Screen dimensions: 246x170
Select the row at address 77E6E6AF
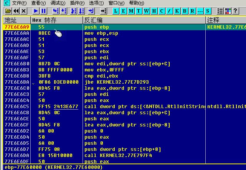point(125,58)
